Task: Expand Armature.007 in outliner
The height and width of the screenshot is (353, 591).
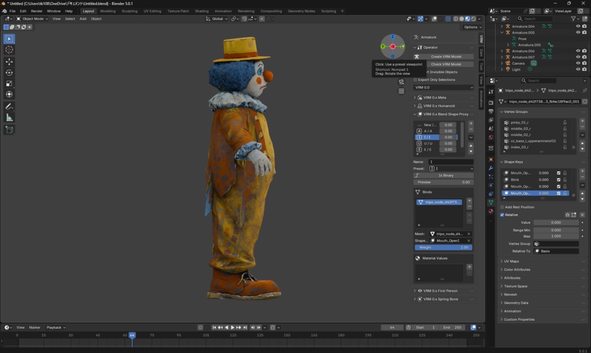Action: tap(502, 57)
